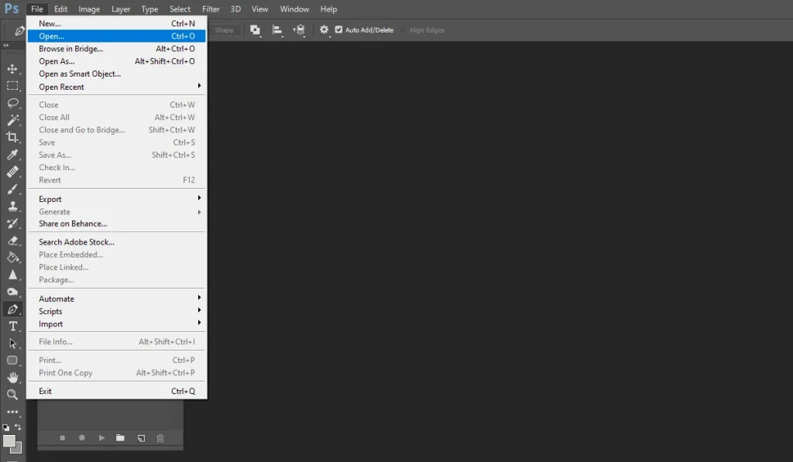Screen dimensions: 793x462
Task: Select the Healing Brush bandage tool
Action: [x=12, y=172]
